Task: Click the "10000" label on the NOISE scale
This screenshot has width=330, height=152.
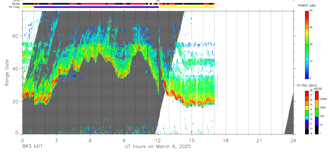Action: [324, 99]
